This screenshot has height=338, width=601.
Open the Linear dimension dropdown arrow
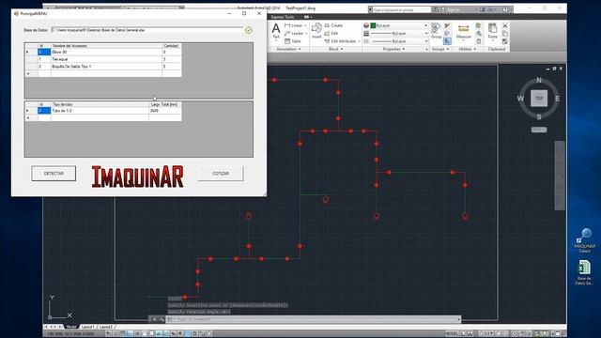pos(305,25)
